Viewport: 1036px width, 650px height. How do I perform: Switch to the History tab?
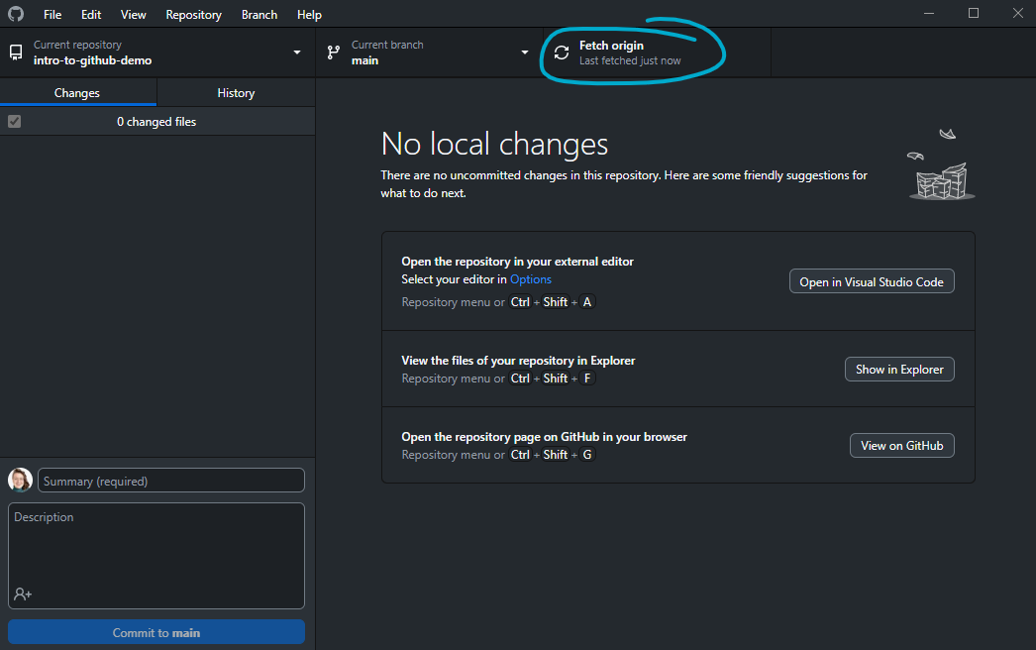(236, 93)
